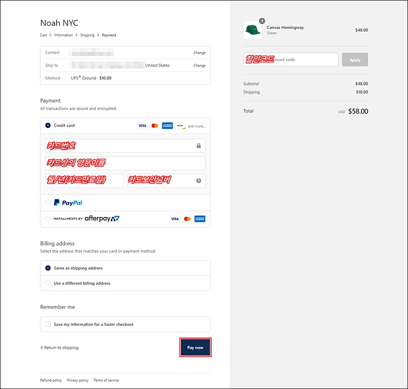Open the Refund policy link
This screenshot has height=389, width=408.
51,380
